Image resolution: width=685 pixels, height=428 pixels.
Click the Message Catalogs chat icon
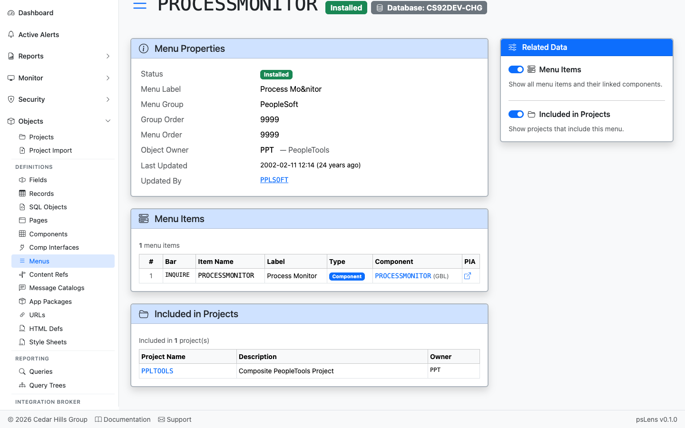[x=22, y=288]
